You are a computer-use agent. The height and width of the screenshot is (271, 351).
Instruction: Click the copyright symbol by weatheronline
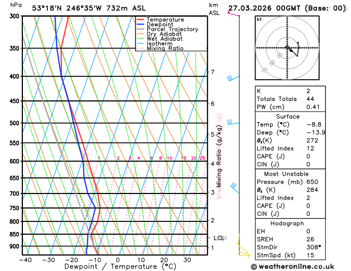[x=254, y=267]
